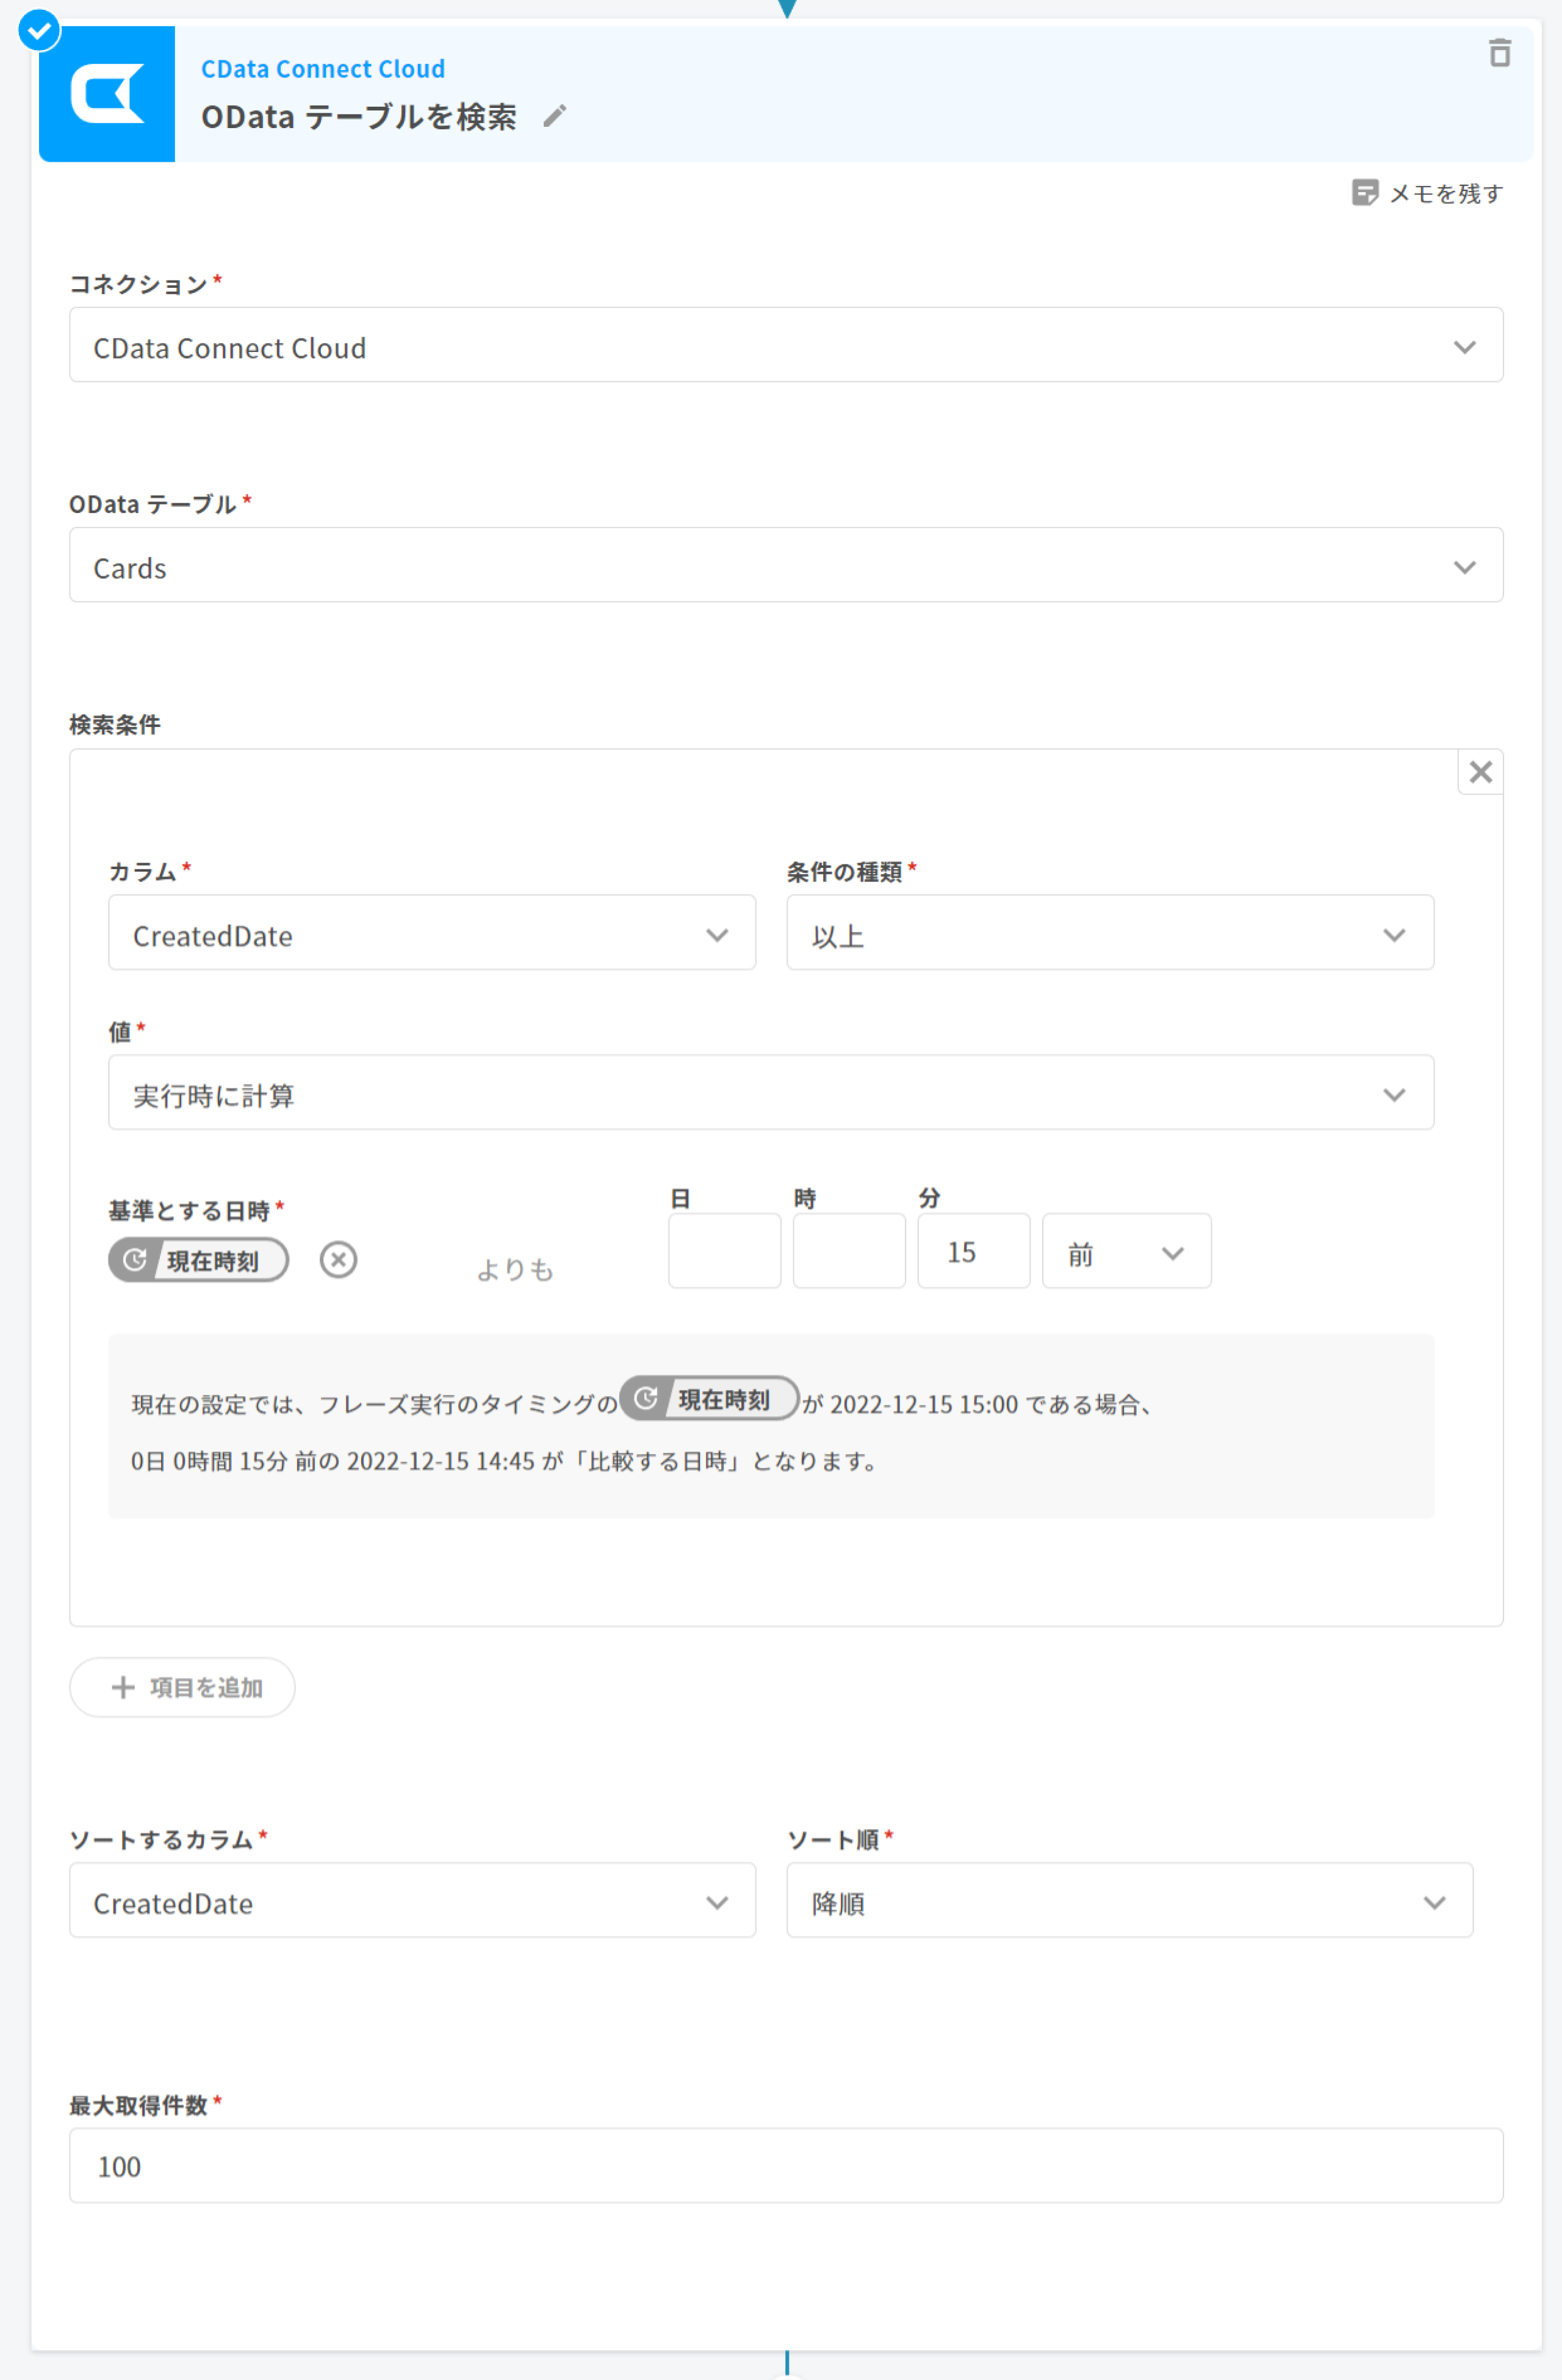Change the 前 direction dropdown
This screenshot has width=1562, height=2380.
(x=1126, y=1251)
